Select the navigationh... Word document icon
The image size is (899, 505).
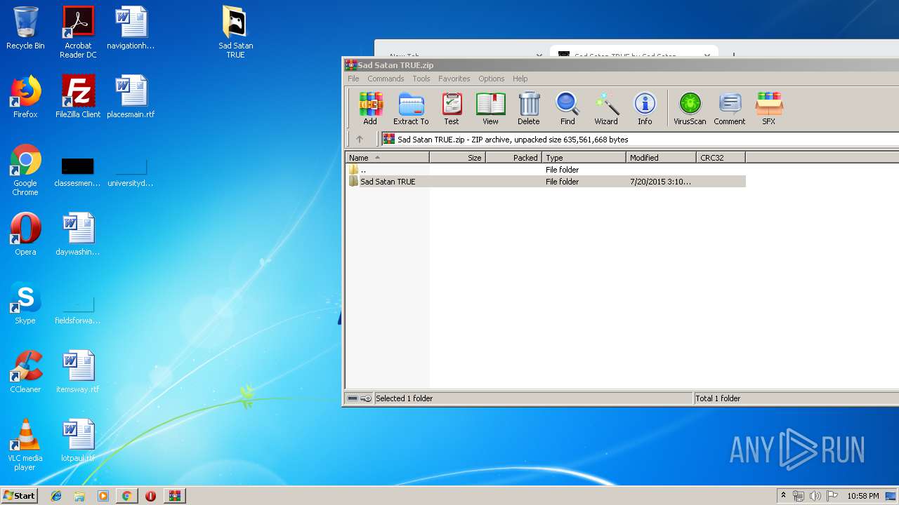point(131,28)
